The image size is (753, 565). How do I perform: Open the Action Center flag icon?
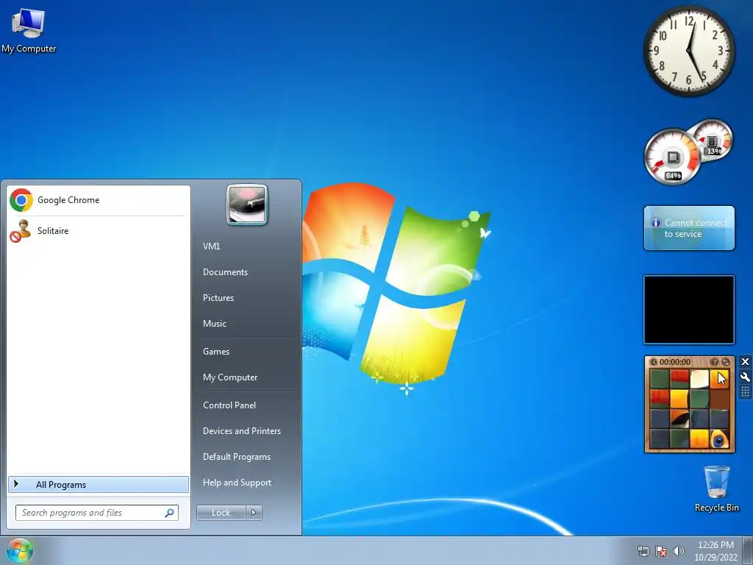click(661, 551)
